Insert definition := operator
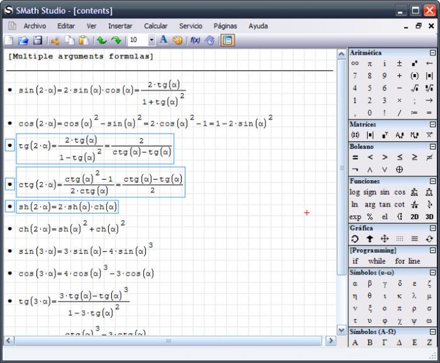Image resolution: width=440 pixels, height=363 pixels. (x=414, y=113)
